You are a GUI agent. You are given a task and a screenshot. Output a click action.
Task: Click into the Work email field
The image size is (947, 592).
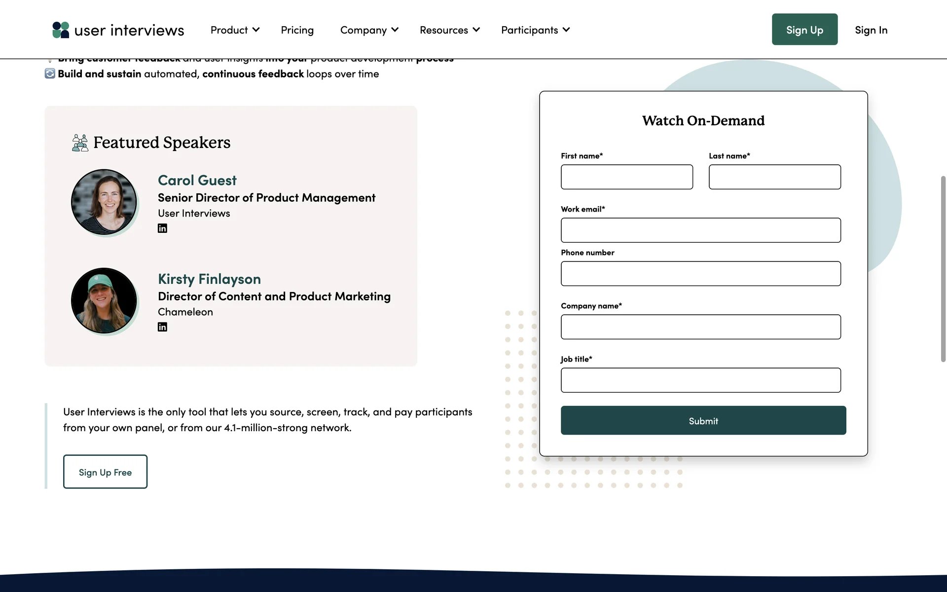click(700, 230)
